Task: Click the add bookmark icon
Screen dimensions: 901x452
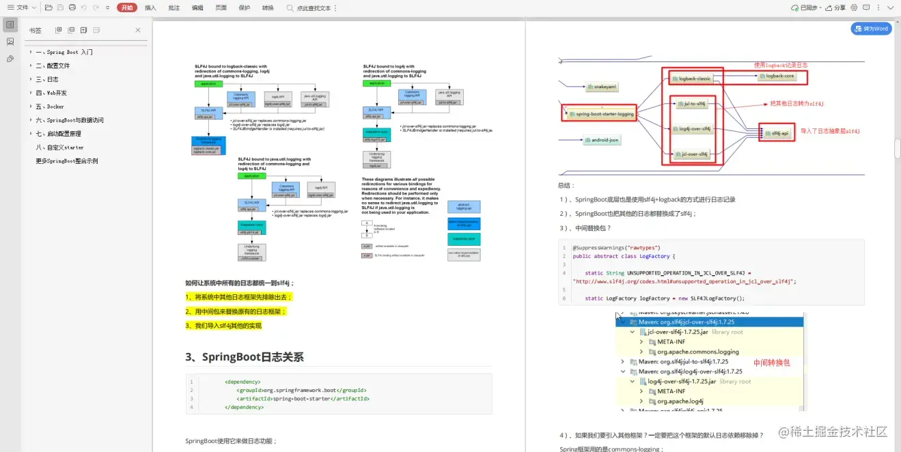Action: click(x=83, y=30)
